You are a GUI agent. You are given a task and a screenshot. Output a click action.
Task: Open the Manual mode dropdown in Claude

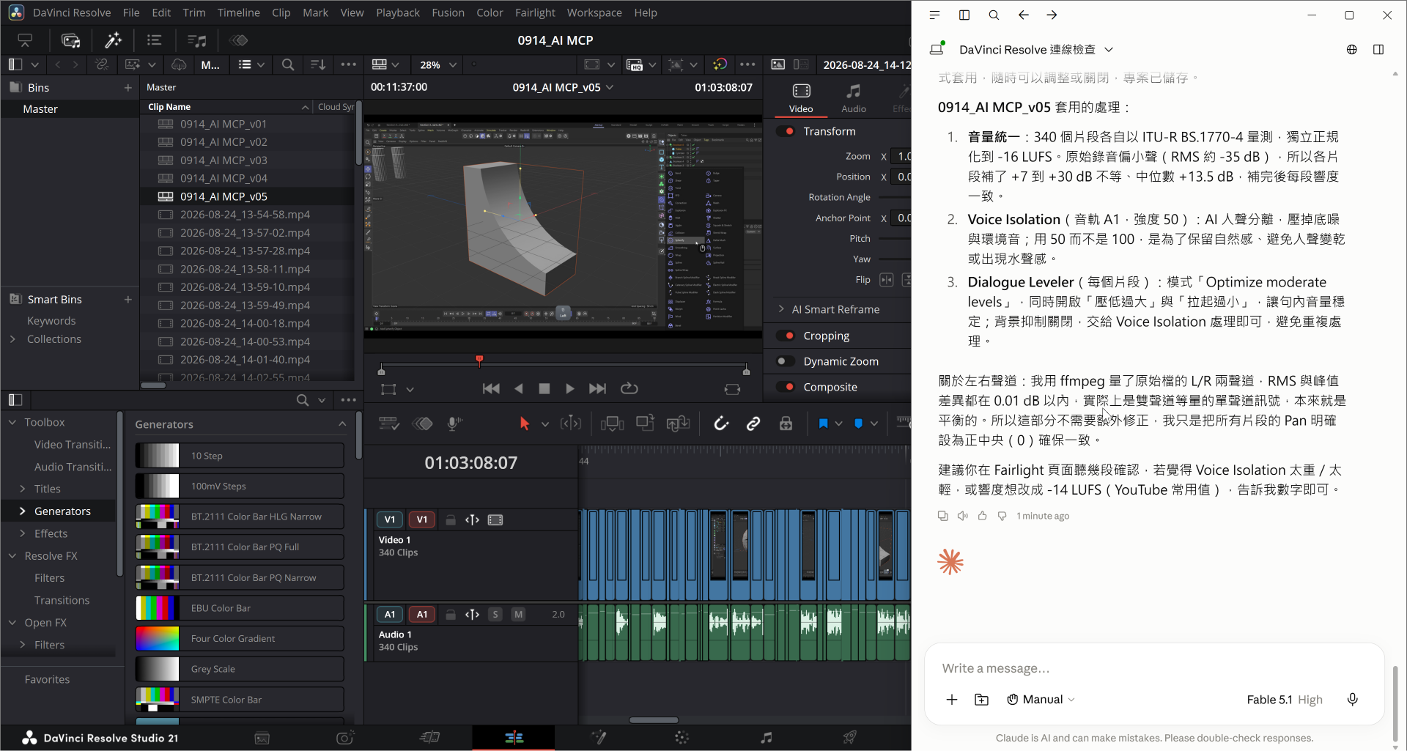1041,699
